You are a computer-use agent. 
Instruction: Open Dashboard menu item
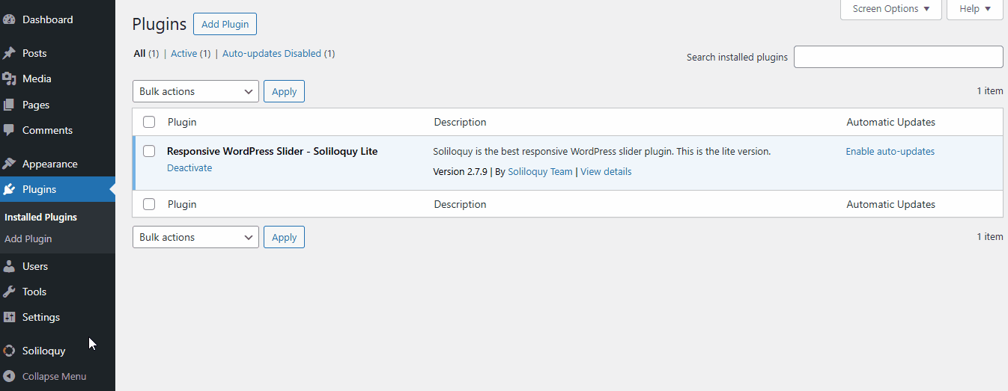(58, 19)
